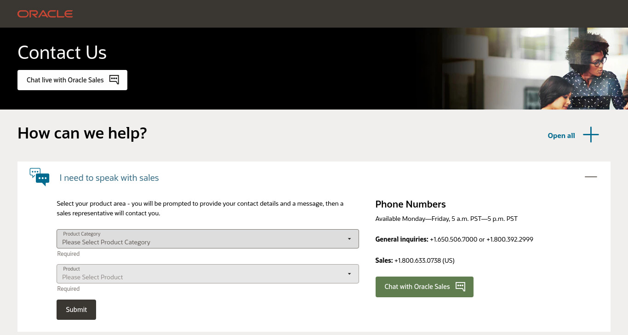This screenshot has height=335, width=628.
Task: Click chat icon on green Oracle Sales button
Action: pos(460,286)
